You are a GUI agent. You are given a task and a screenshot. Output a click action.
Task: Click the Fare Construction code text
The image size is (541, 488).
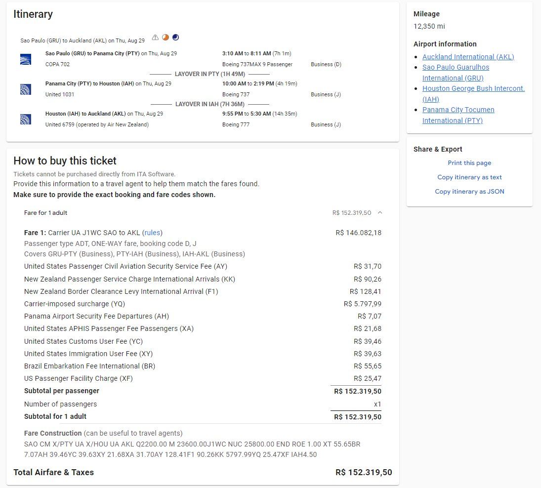pos(192,449)
